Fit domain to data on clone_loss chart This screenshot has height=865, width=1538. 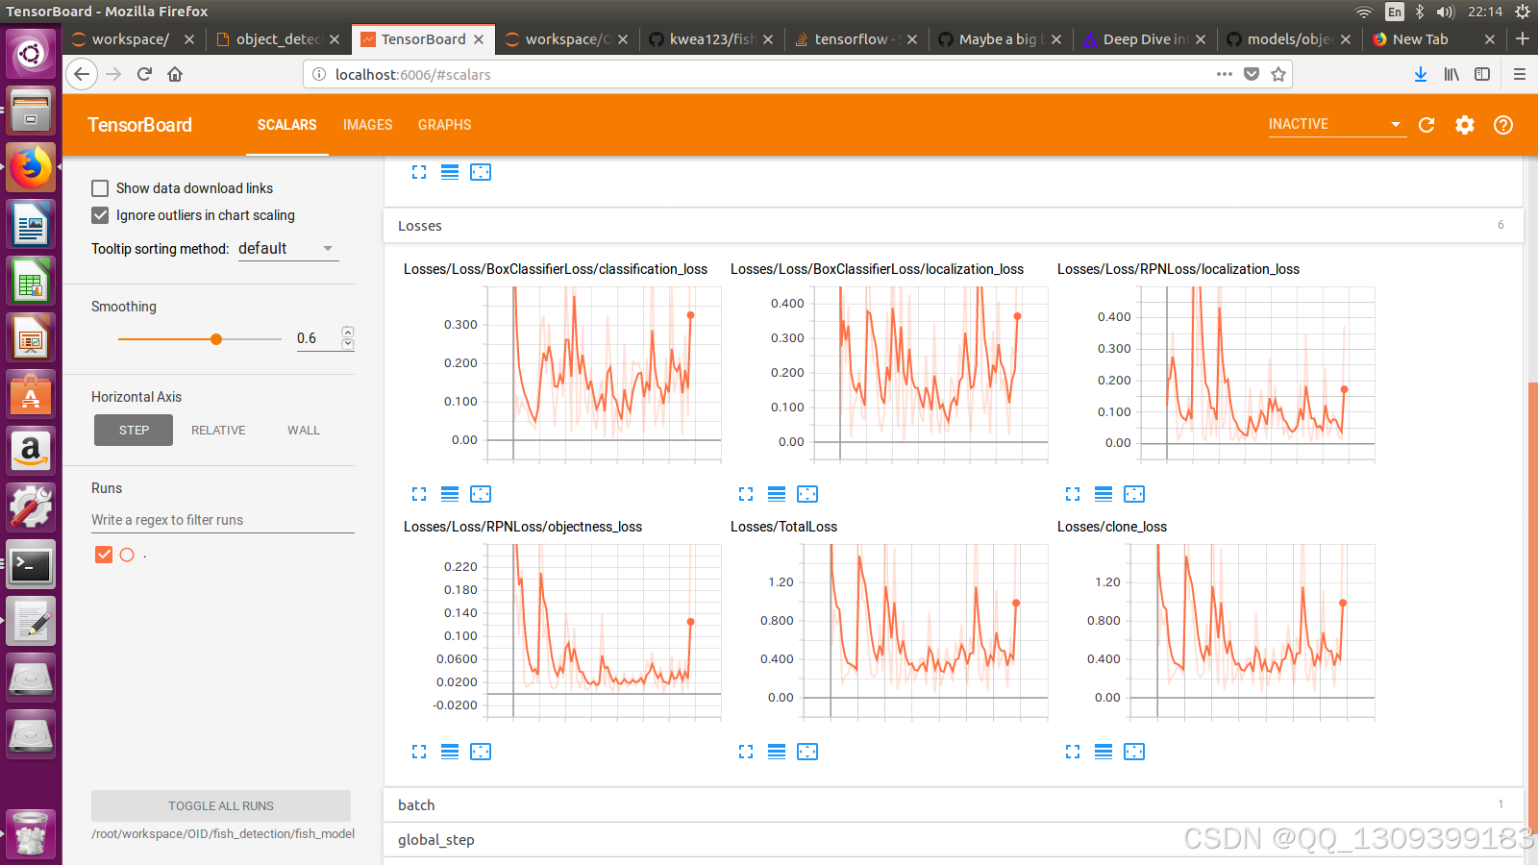click(1134, 752)
